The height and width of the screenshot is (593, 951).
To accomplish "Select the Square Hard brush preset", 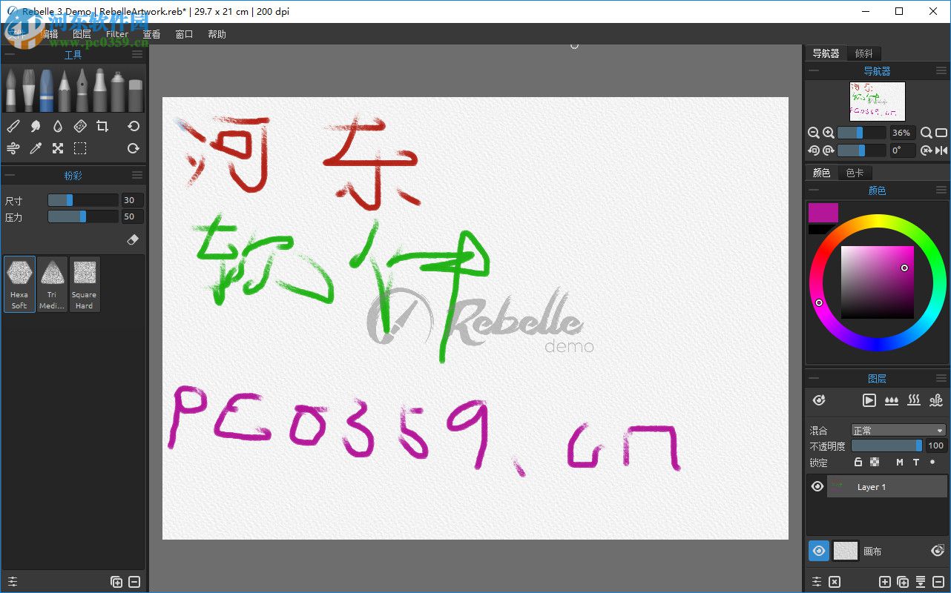I will coord(84,283).
